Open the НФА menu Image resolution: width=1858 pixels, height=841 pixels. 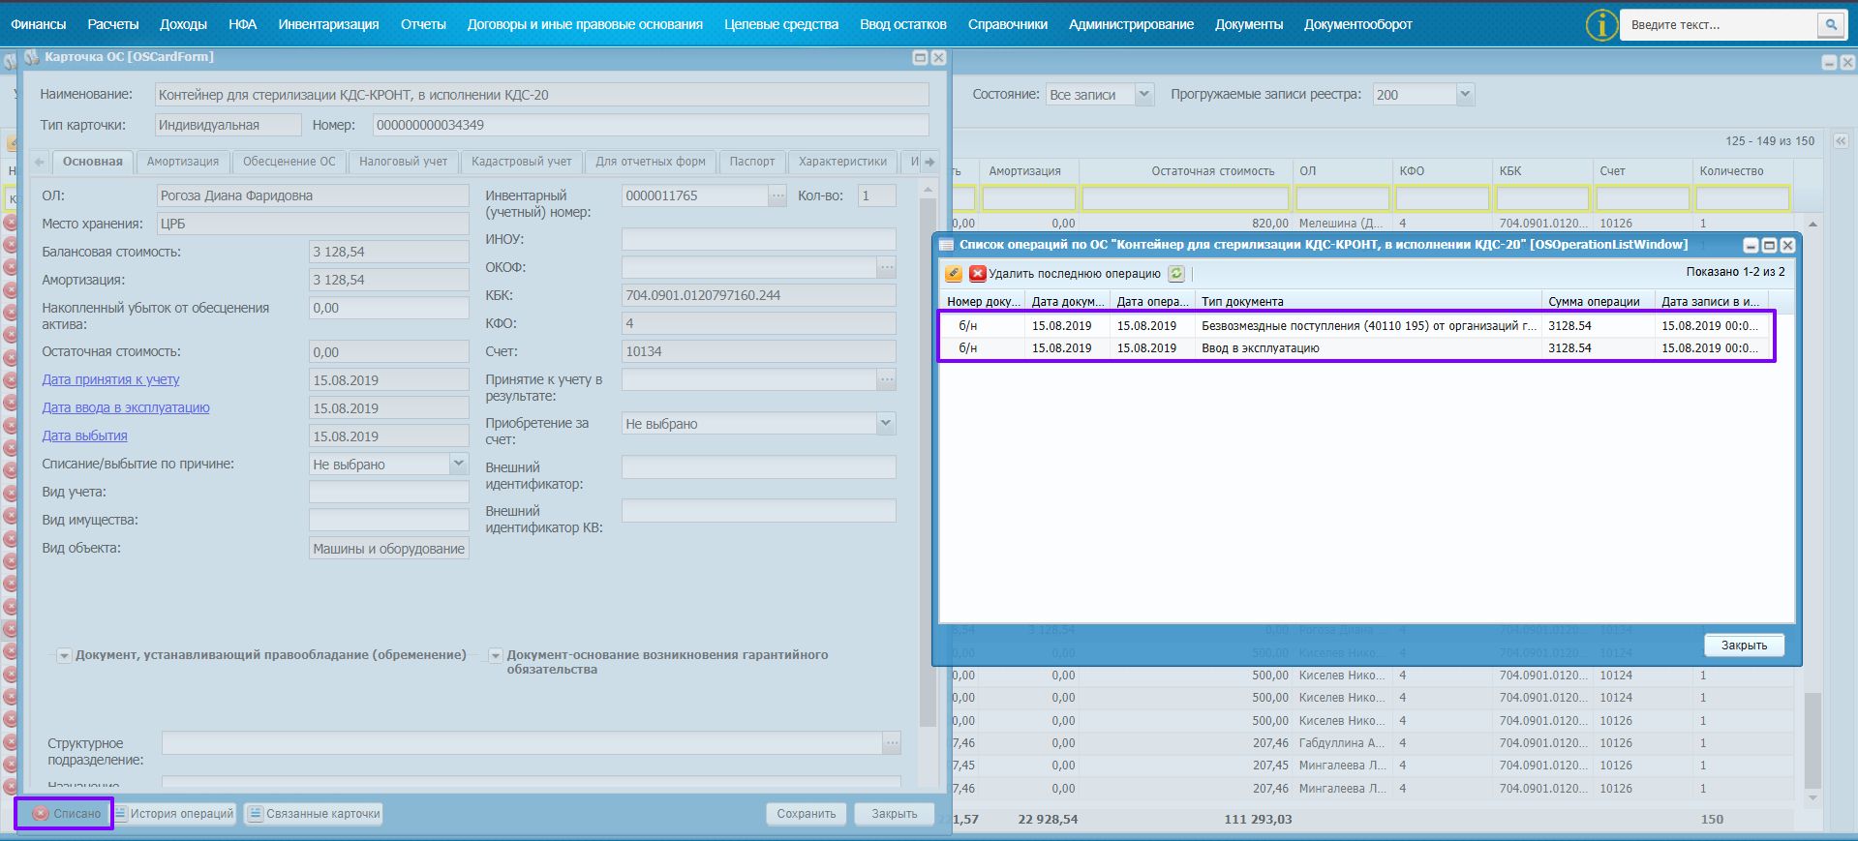pos(243,24)
